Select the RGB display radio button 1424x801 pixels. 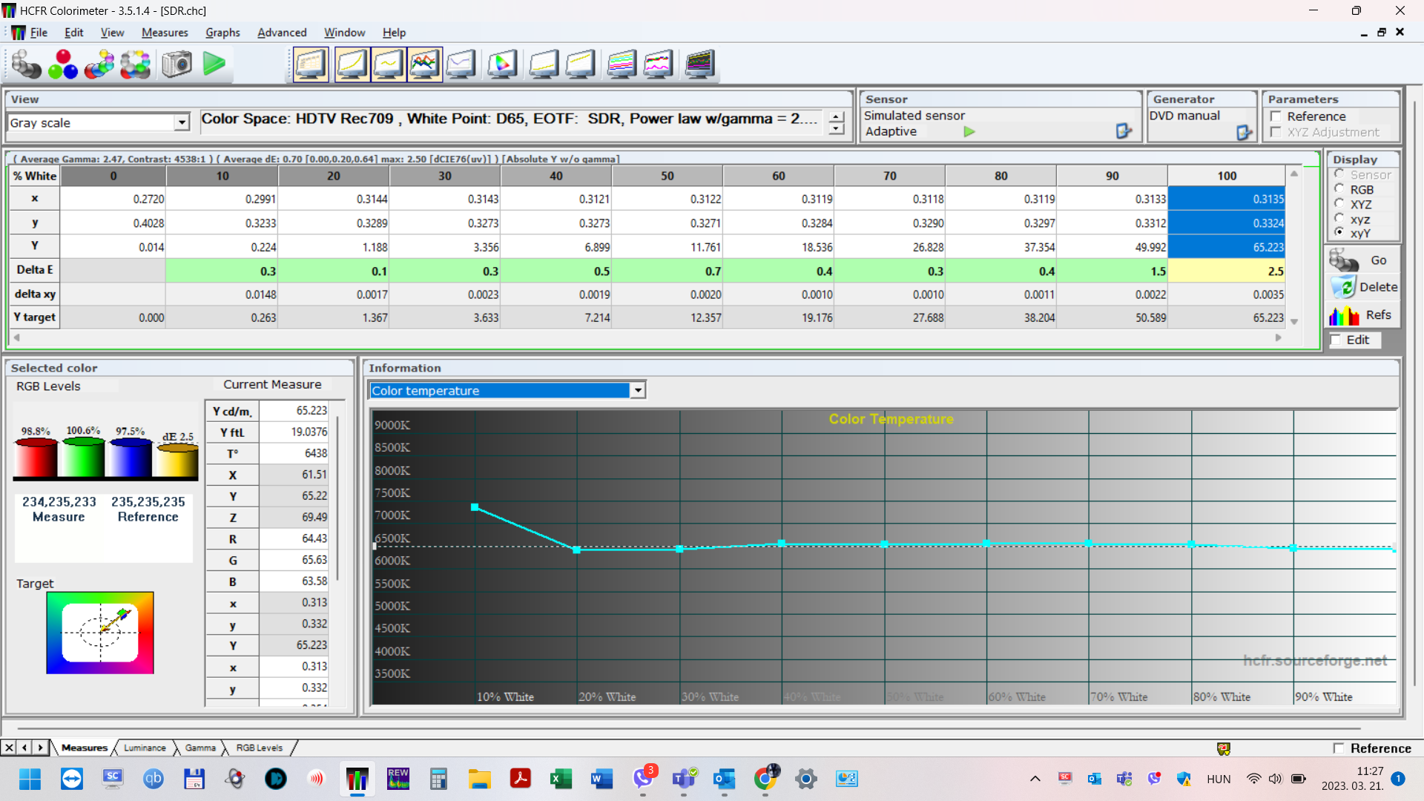tap(1339, 189)
